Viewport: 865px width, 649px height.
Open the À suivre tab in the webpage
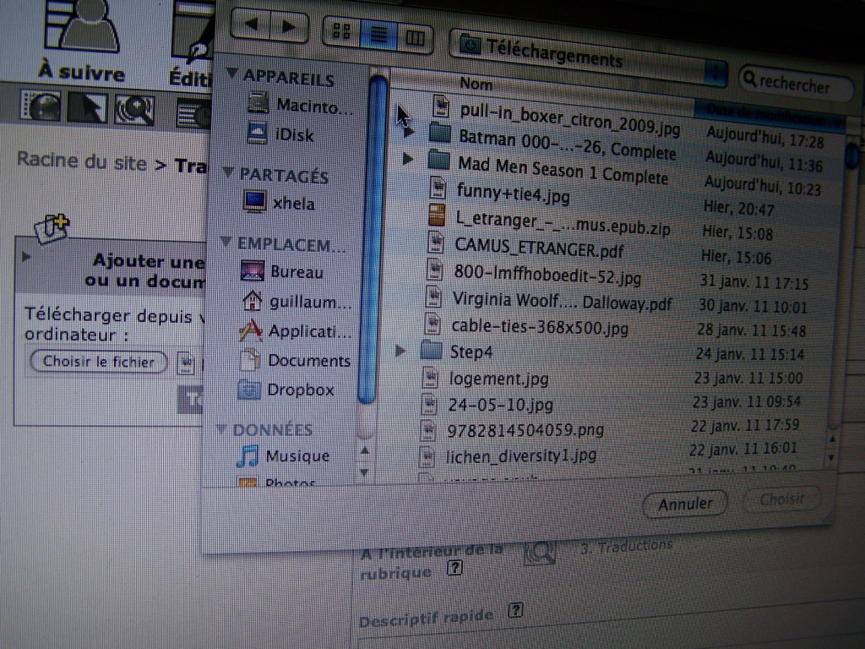(82, 42)
